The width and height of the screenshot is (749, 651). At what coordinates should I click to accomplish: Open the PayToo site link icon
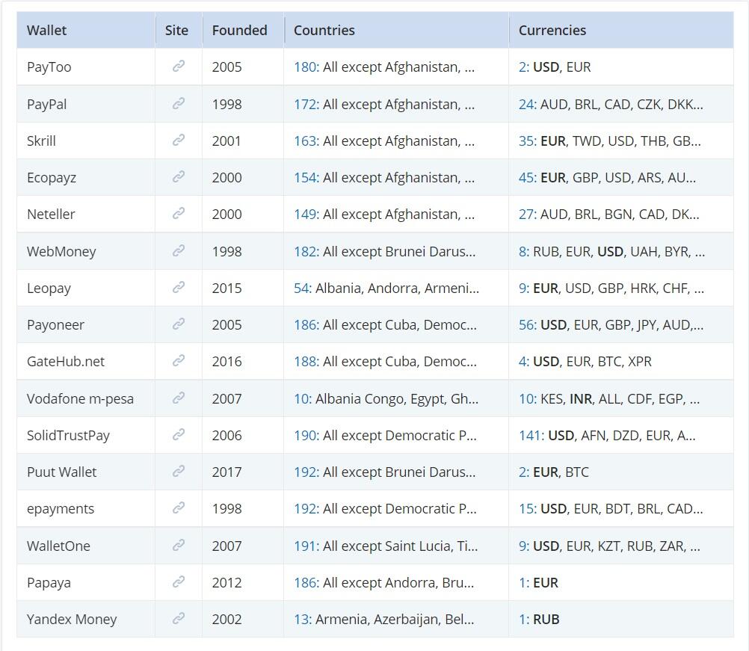tap(179, 66)
